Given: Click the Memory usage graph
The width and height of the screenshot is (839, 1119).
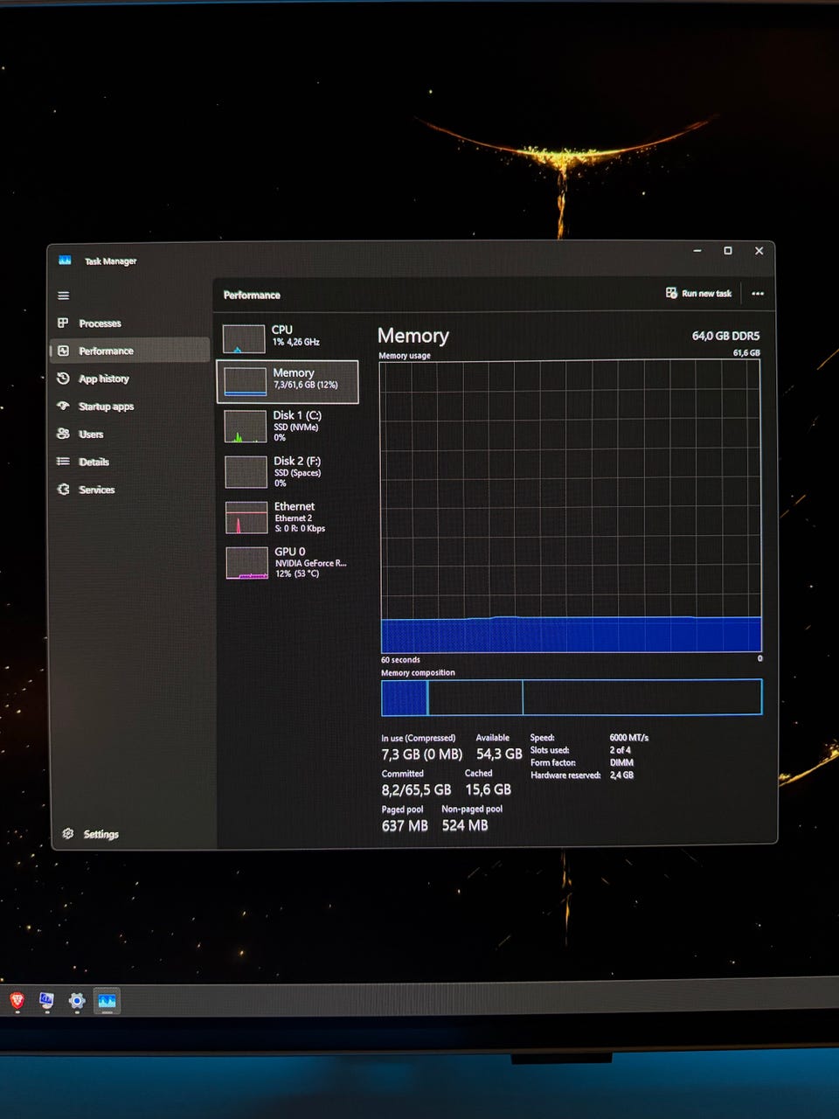Looking at the screenshot, I should (x=571, y=506).
